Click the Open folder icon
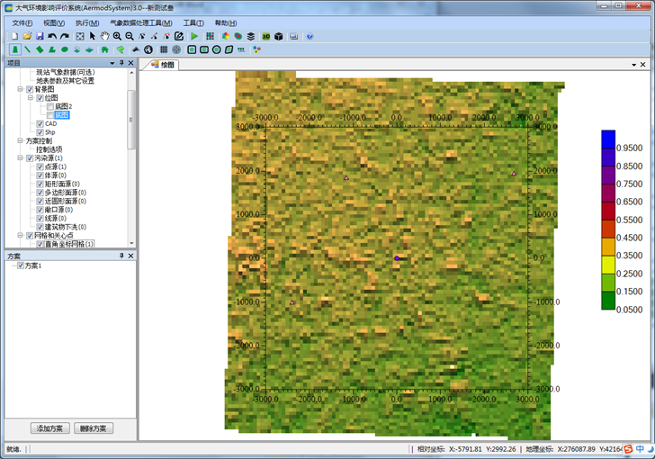655x459 pixels. click(x=27, y=36)
